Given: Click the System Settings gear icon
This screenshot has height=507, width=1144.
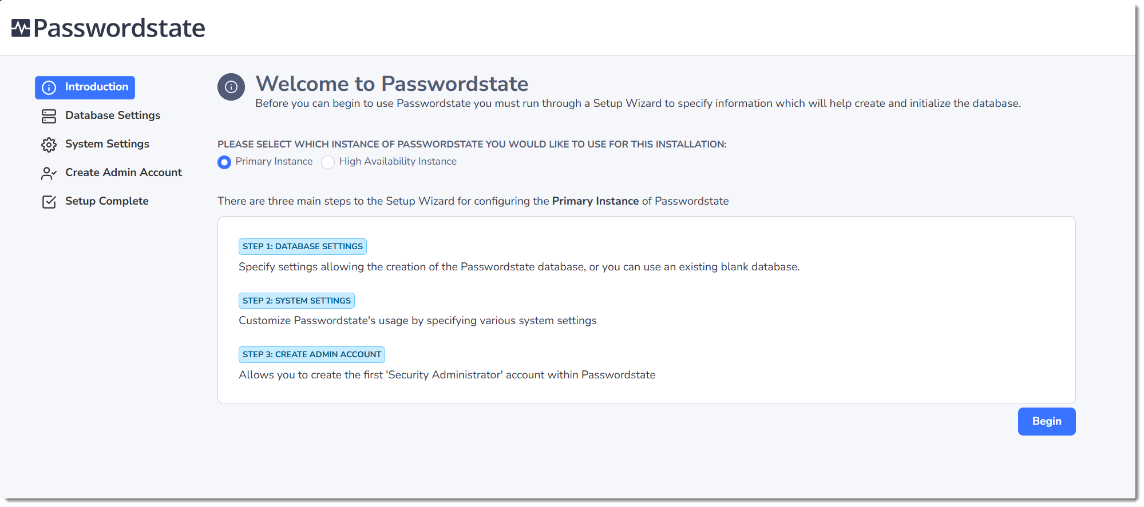Looking at the screenshot, I should tap(49, 145).
